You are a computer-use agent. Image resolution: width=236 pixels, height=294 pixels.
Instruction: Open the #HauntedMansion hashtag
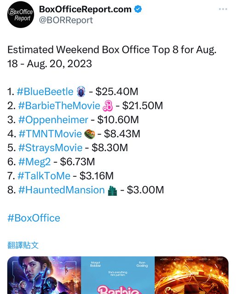click(61, 190)
